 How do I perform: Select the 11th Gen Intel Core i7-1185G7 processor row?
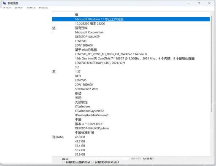tap(135, 59)
